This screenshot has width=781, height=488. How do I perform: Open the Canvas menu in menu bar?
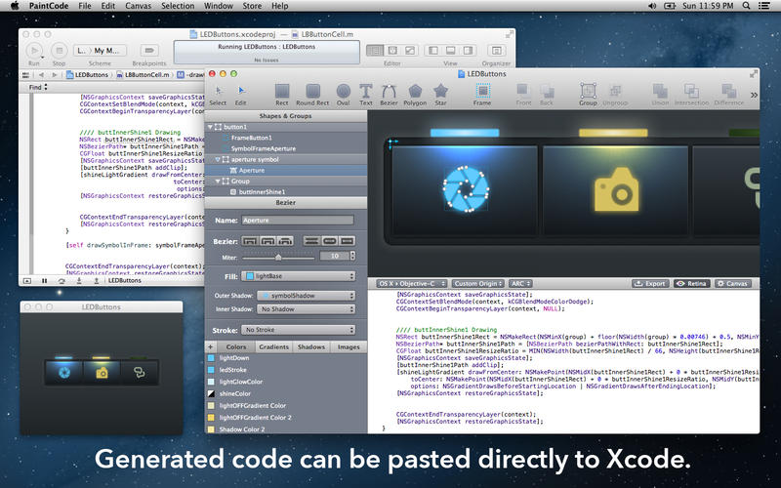pos(136,7)
